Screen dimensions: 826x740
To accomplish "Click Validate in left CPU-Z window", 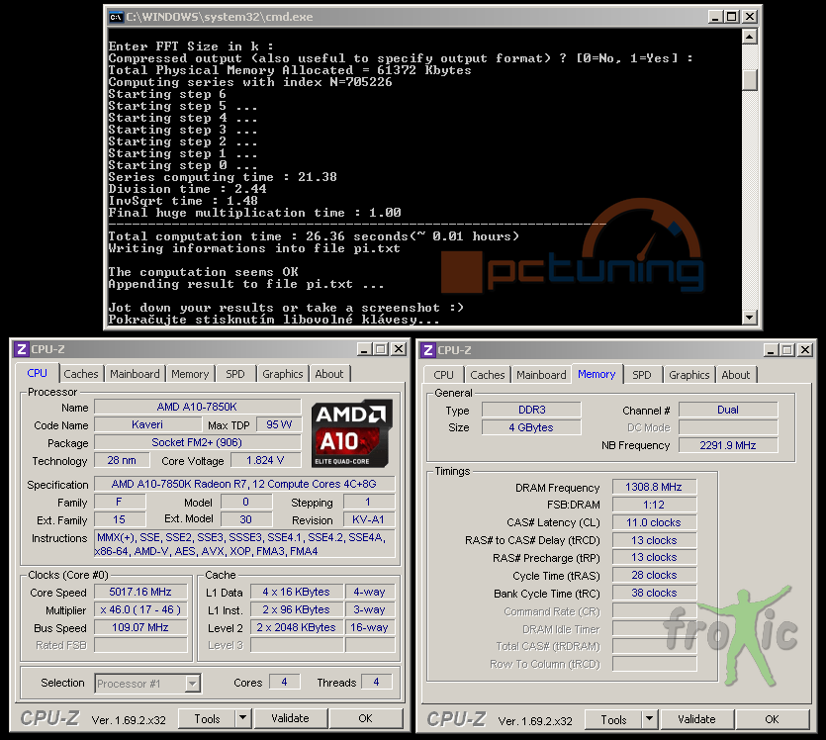I will click(290, 719).
